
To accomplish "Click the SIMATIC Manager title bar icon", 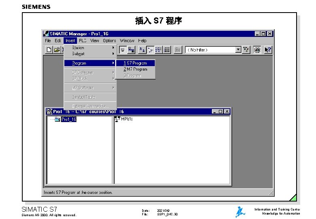I will coord(46,34).
